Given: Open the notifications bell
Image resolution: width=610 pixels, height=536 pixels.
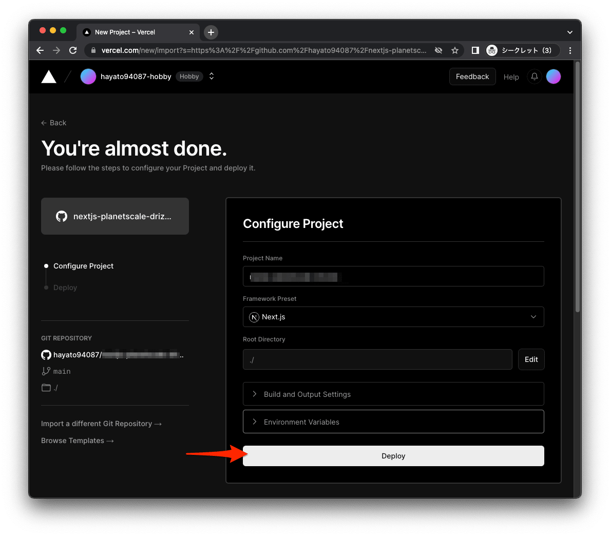Looking at the screenshot, I should point(535,76).
